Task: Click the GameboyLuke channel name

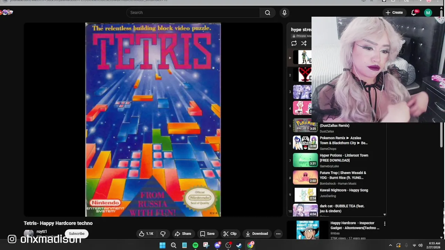Action: 329,166
